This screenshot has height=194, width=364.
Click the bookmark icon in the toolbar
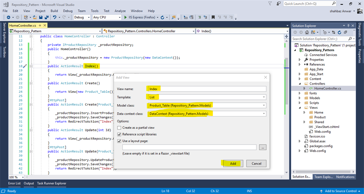pos(213,17)
